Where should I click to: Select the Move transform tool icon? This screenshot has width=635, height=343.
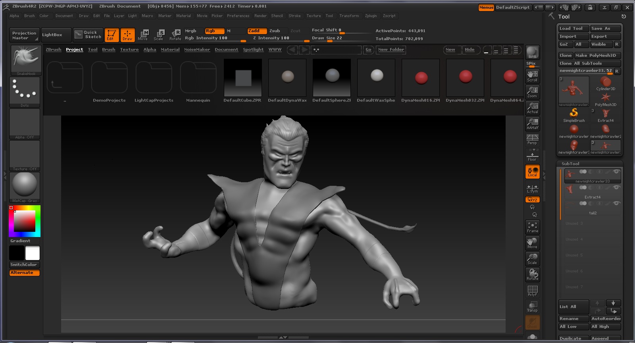tap(143, 35)
